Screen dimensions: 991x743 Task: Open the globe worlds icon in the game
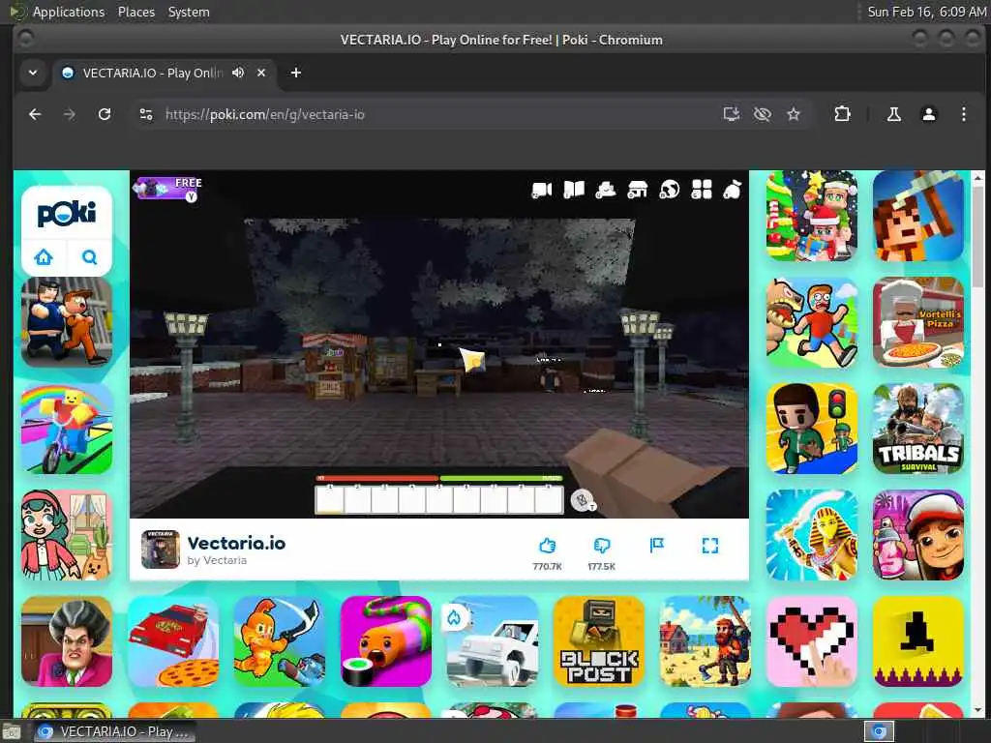tap(670, 190)
